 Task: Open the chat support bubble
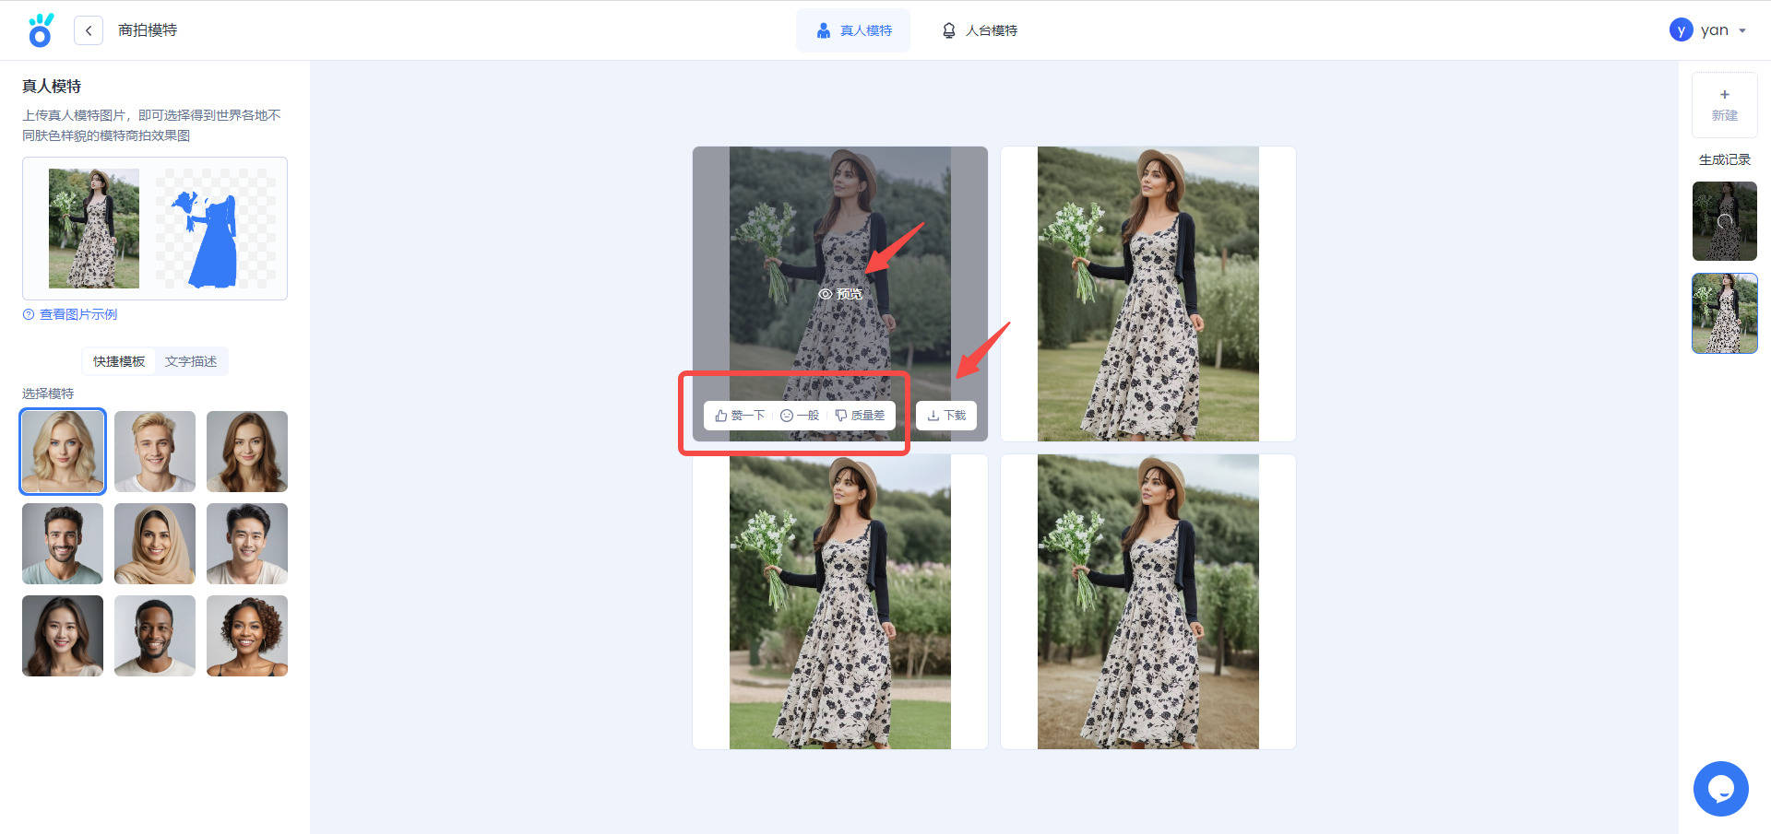click(x=1720, y=789)
